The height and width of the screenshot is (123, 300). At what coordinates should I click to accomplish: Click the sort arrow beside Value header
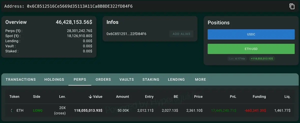point(91,96)
